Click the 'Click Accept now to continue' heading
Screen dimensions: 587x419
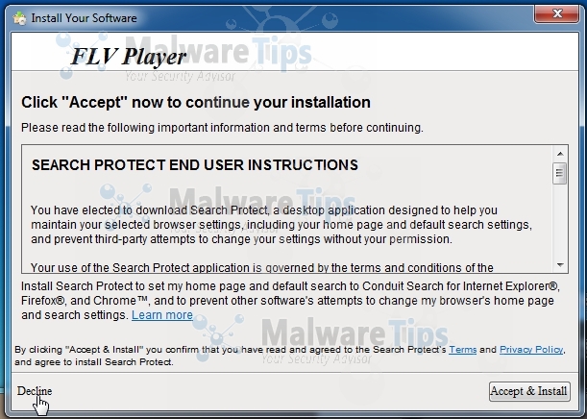tap(196, 102)
